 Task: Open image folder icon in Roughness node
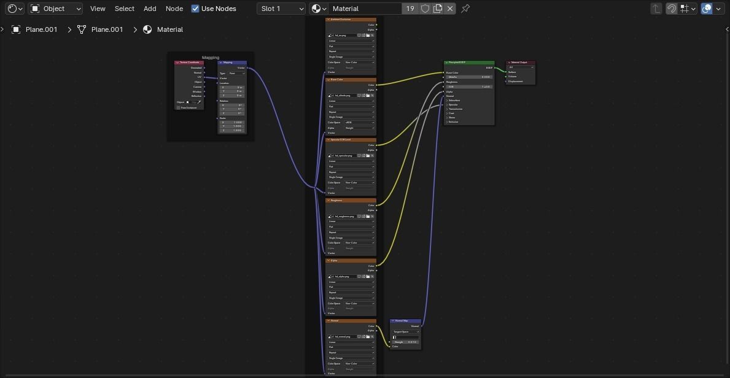[x=368, y=216]
